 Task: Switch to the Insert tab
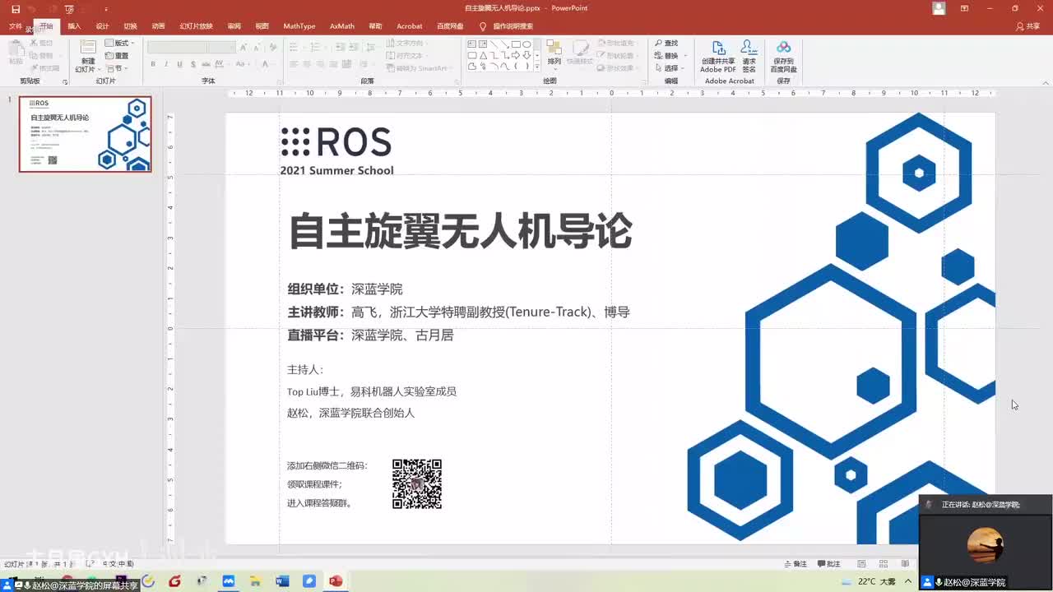click(74, 26)
